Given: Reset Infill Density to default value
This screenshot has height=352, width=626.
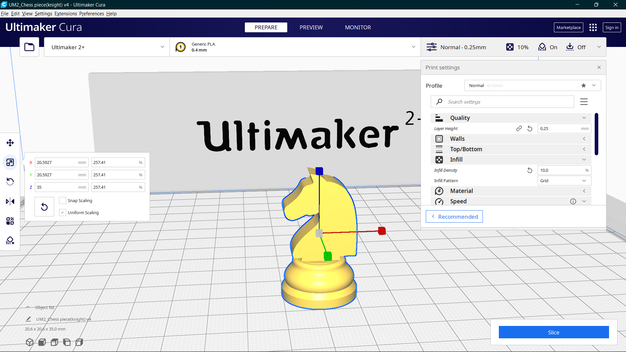Looking at the screenshot, I should click(x=530, y=170).
